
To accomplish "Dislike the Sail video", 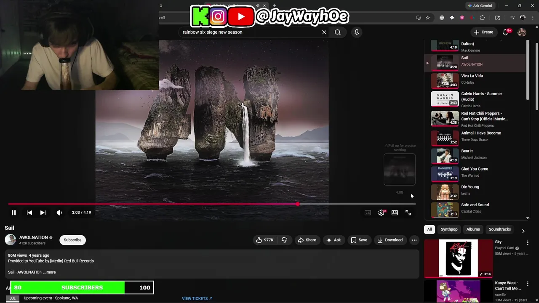I will pyautogui.click(x=285, y=240).
